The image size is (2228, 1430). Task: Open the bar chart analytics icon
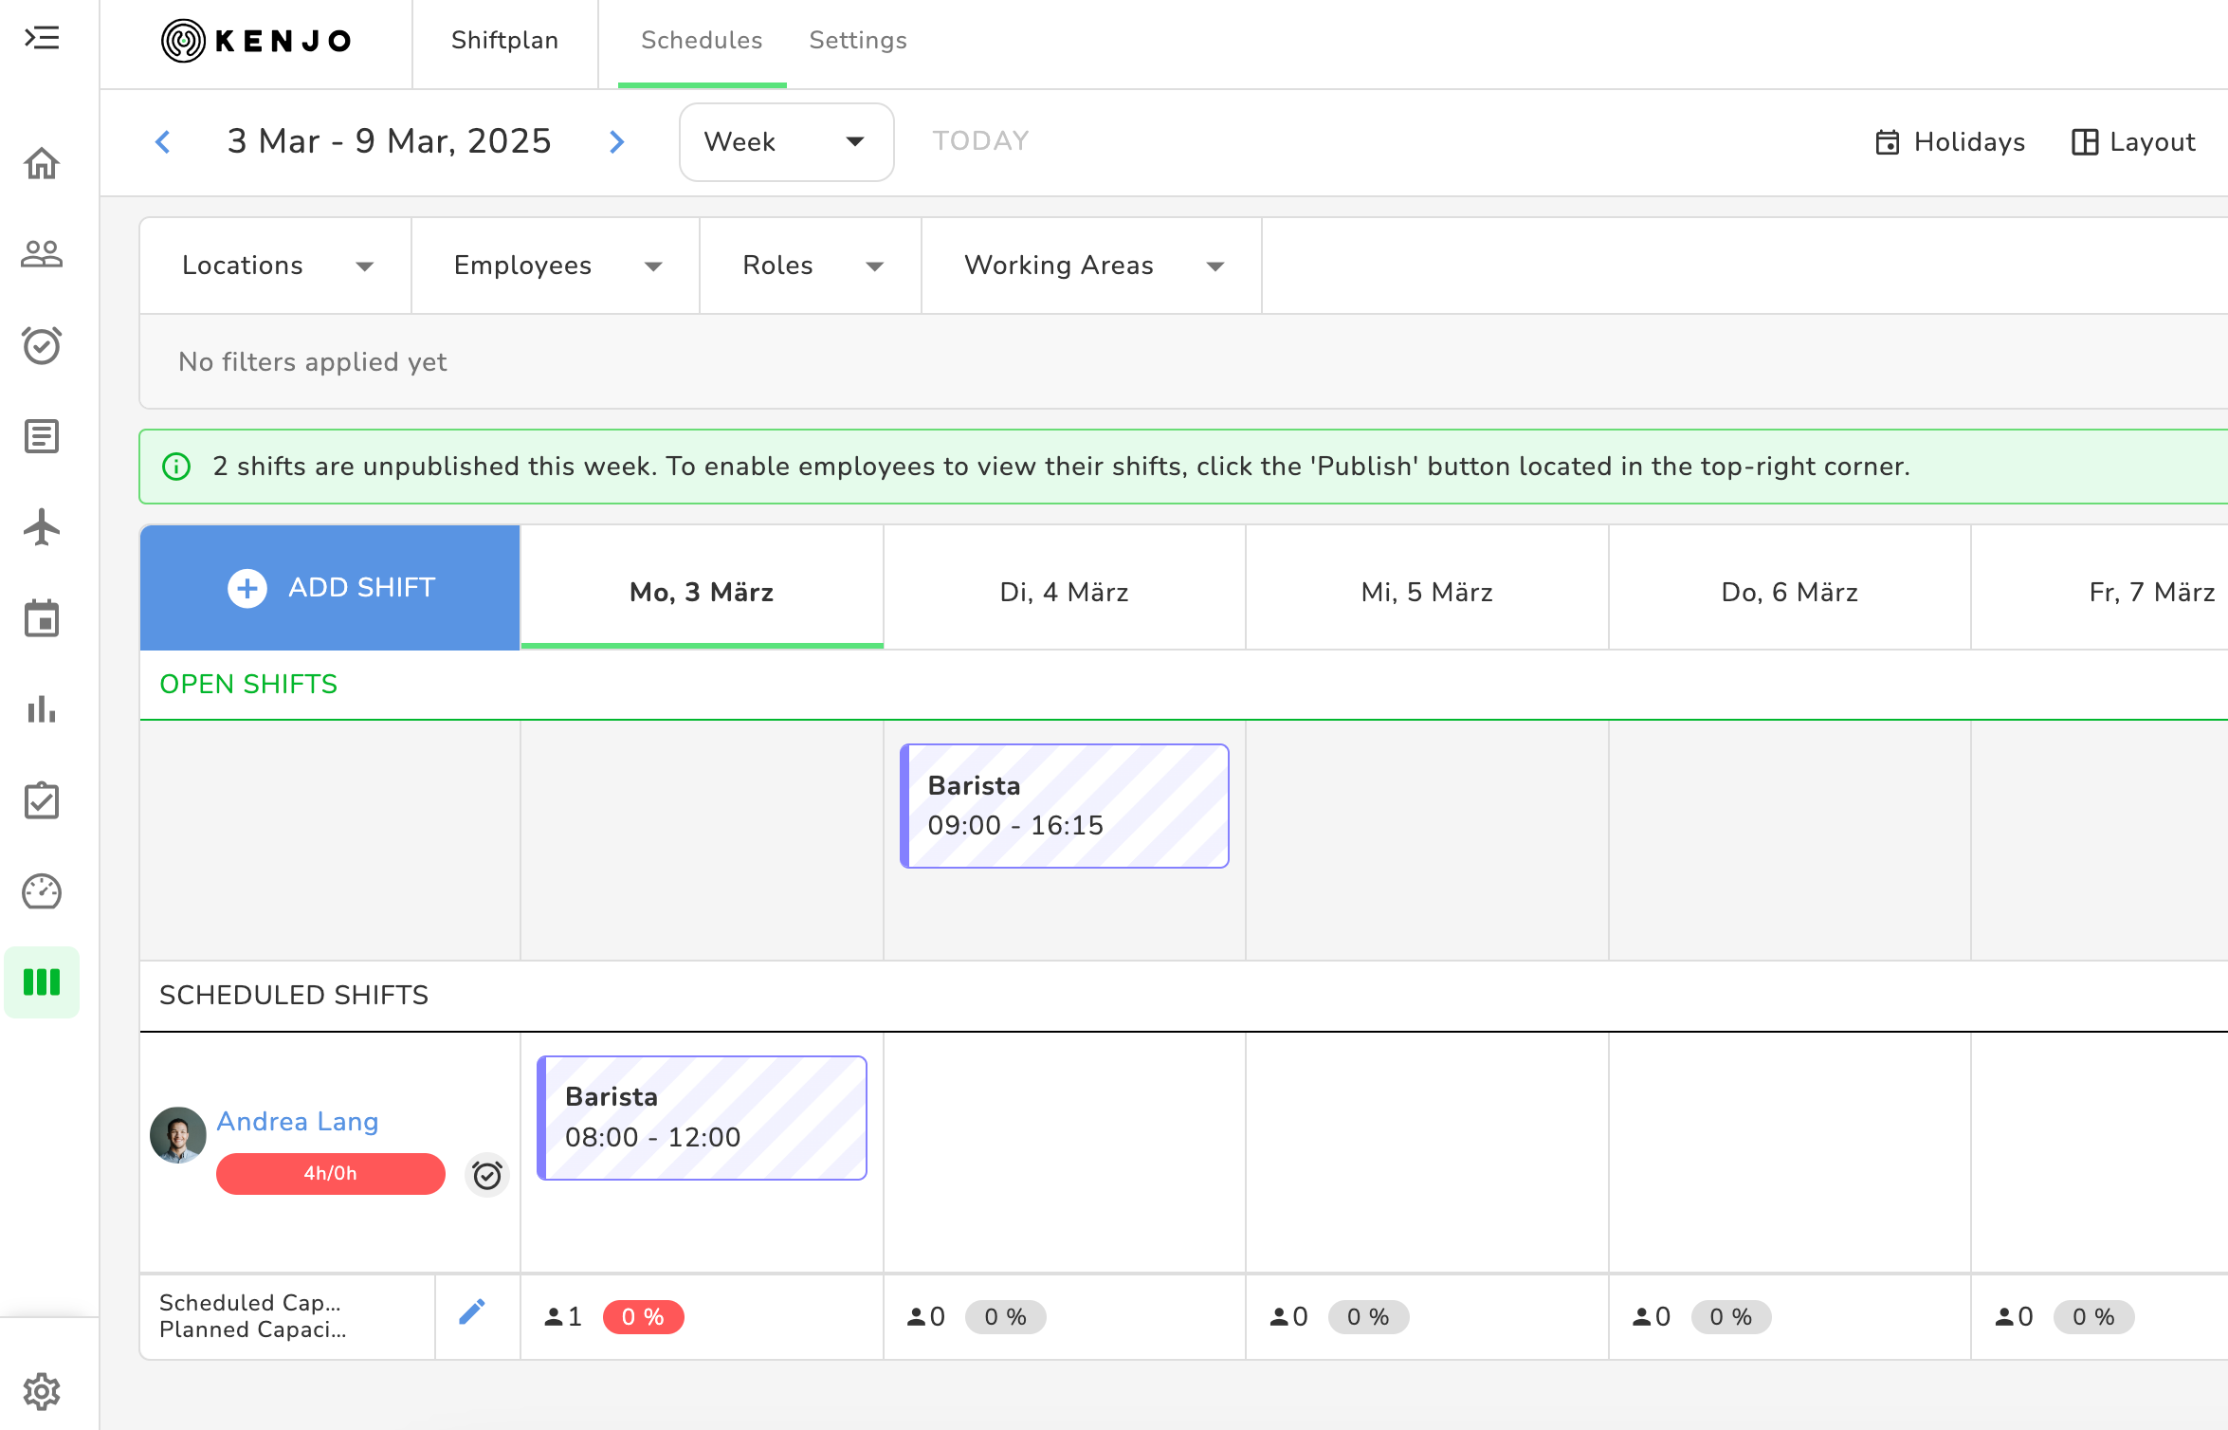pos(42,709)
